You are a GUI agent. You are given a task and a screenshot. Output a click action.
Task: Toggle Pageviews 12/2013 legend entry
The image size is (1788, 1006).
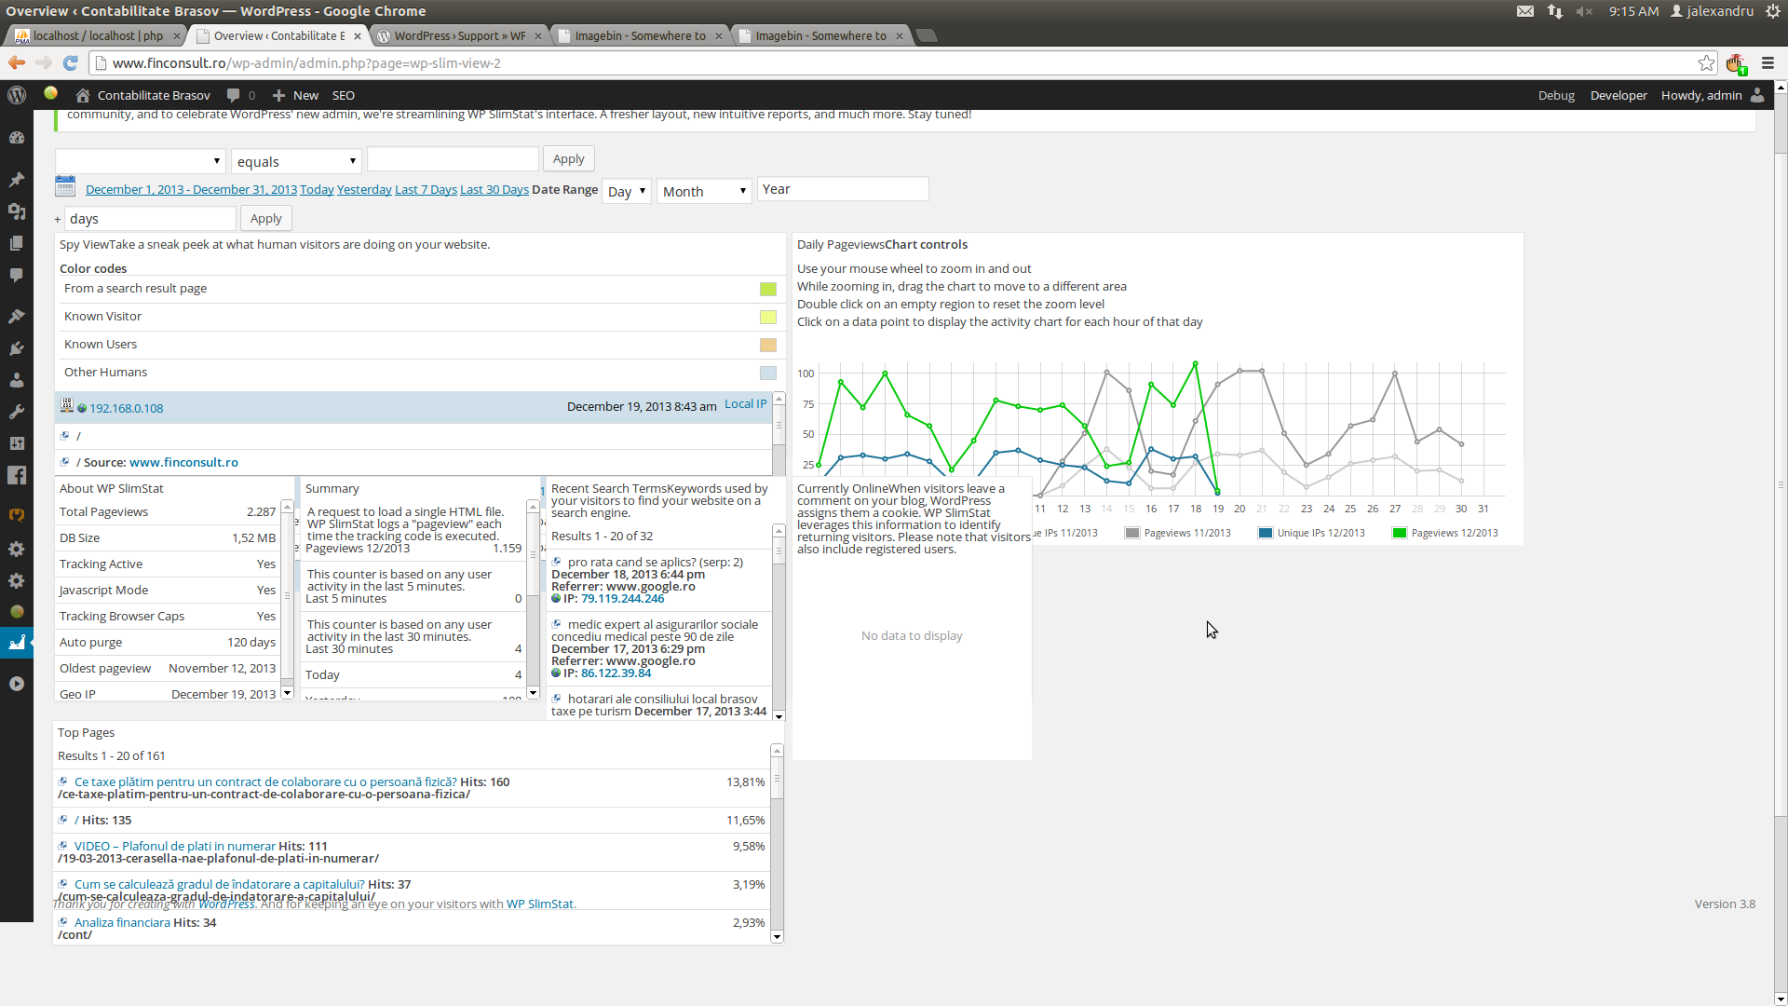1444,533
